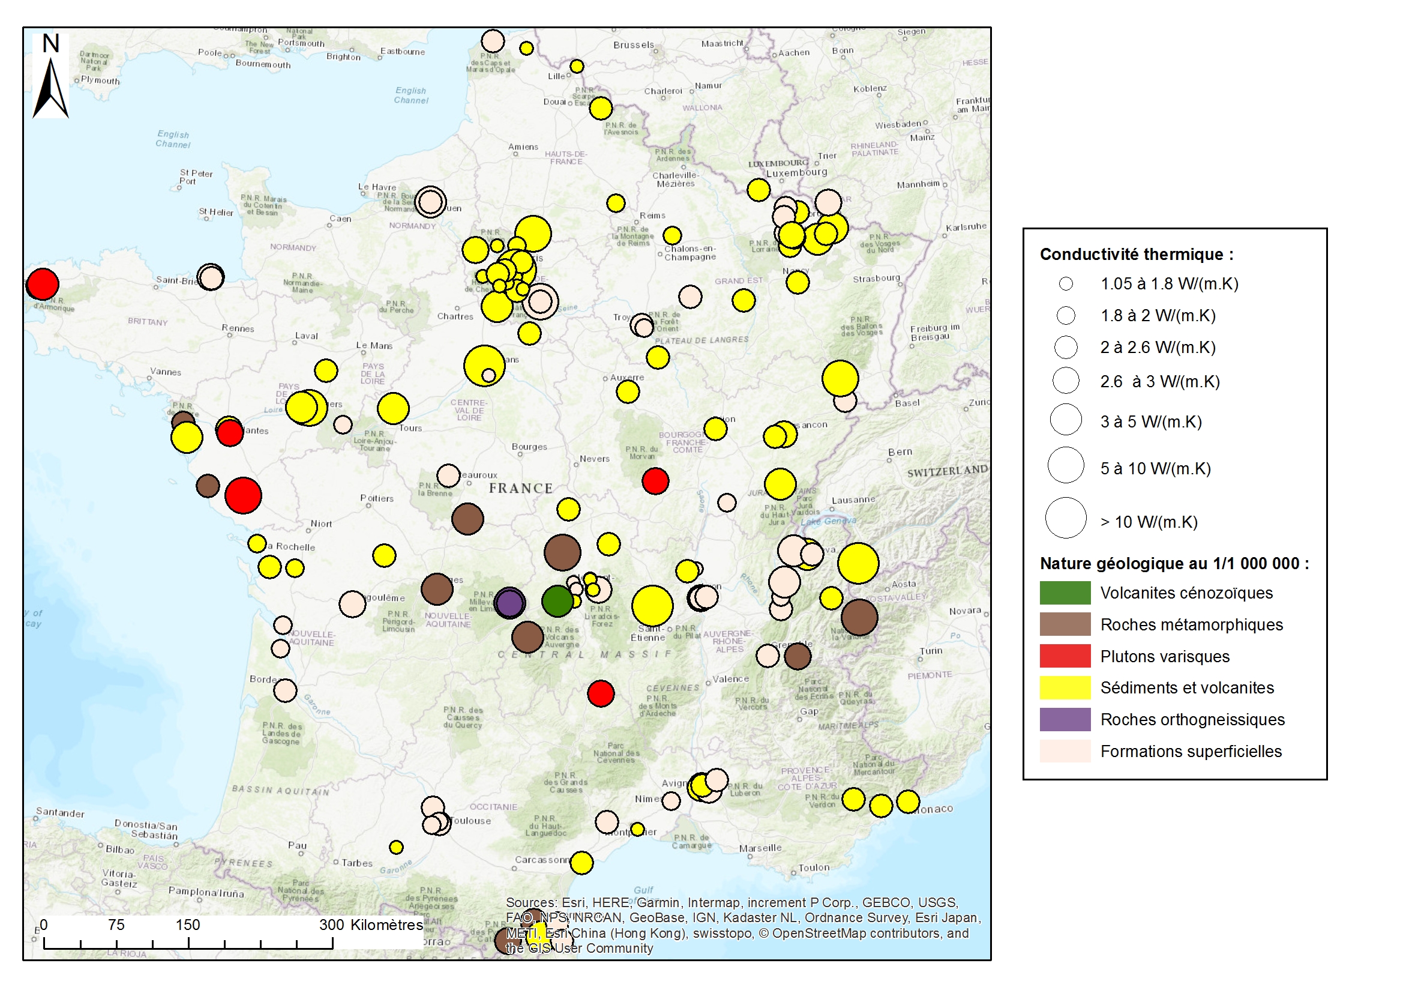Click the yellow point near Tarbes
Screen dimensions: 1403x993
click(x=396, y=847)
